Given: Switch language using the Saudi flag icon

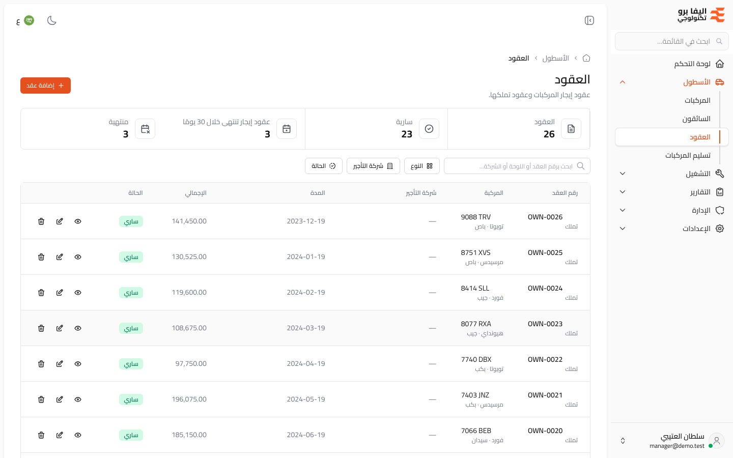Looking at the screenshot, I should (x=29, y=20).
